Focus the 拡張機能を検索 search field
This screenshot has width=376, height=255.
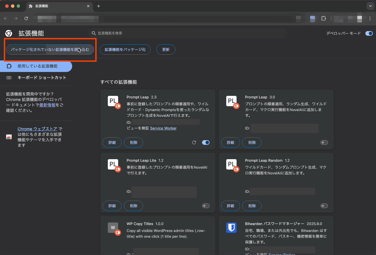coord(188,33)
